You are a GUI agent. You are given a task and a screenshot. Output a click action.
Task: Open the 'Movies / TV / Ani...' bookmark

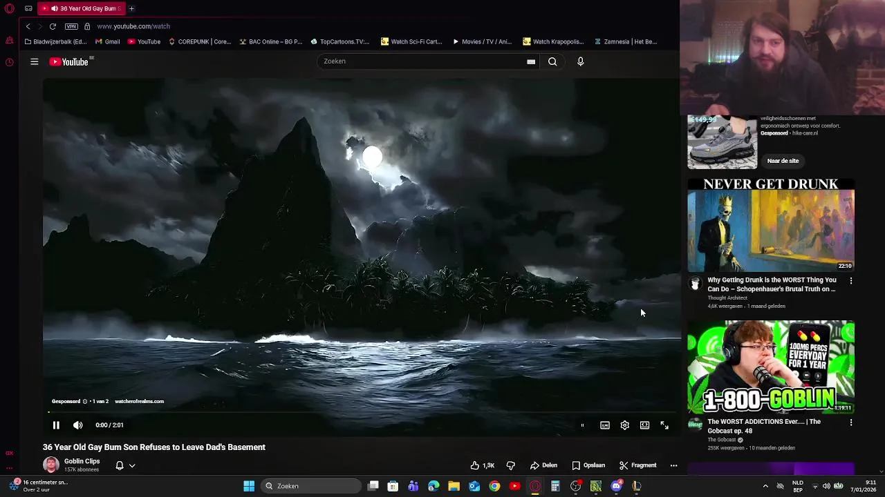pos(482,41)
